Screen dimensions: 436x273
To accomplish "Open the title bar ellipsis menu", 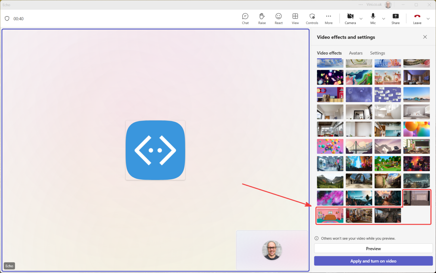I will click(x=360, y=5).
